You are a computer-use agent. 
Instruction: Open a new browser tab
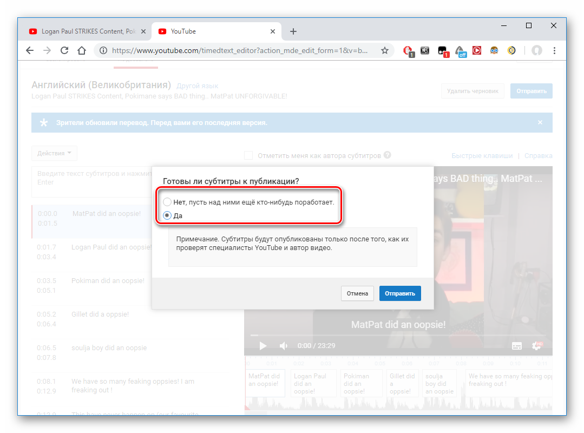pos(293,31)
